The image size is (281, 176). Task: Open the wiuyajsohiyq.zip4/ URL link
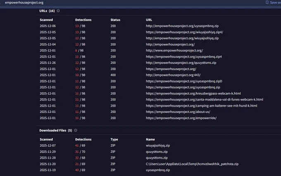(184, 32)
